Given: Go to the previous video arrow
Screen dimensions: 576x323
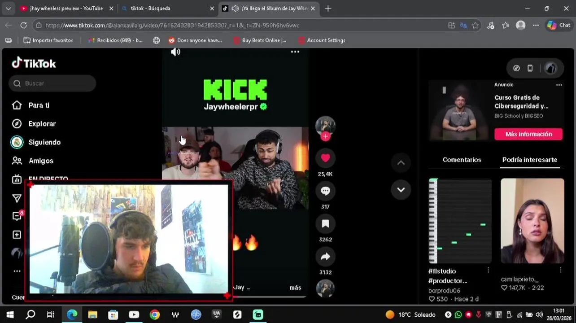Looking at the screenshot, I should coord(401,163).
